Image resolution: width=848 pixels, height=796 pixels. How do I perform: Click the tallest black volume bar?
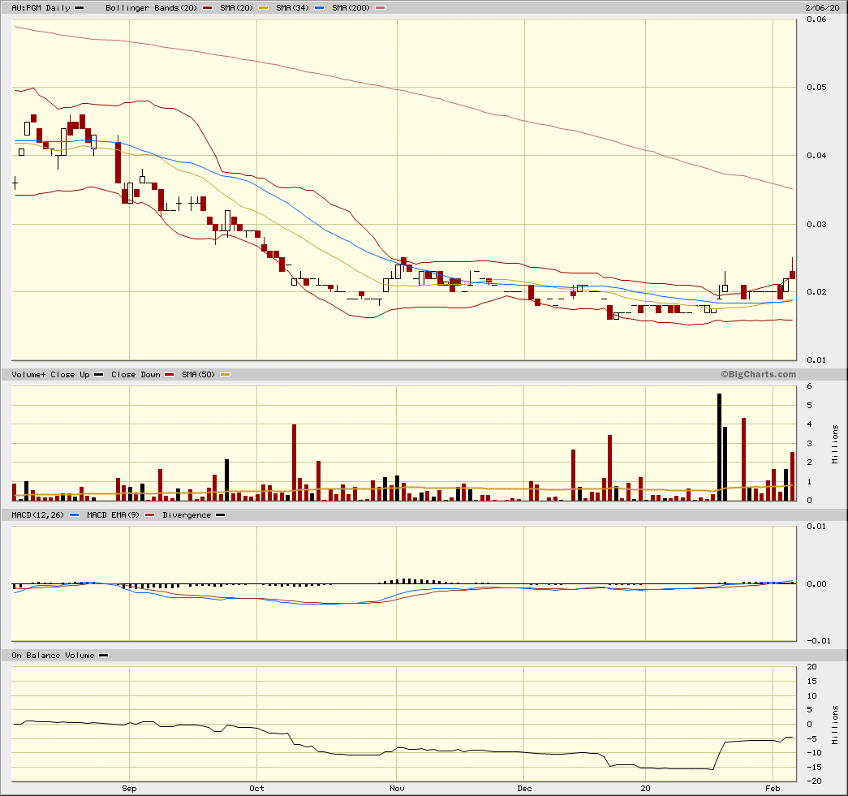pos(719,447)
